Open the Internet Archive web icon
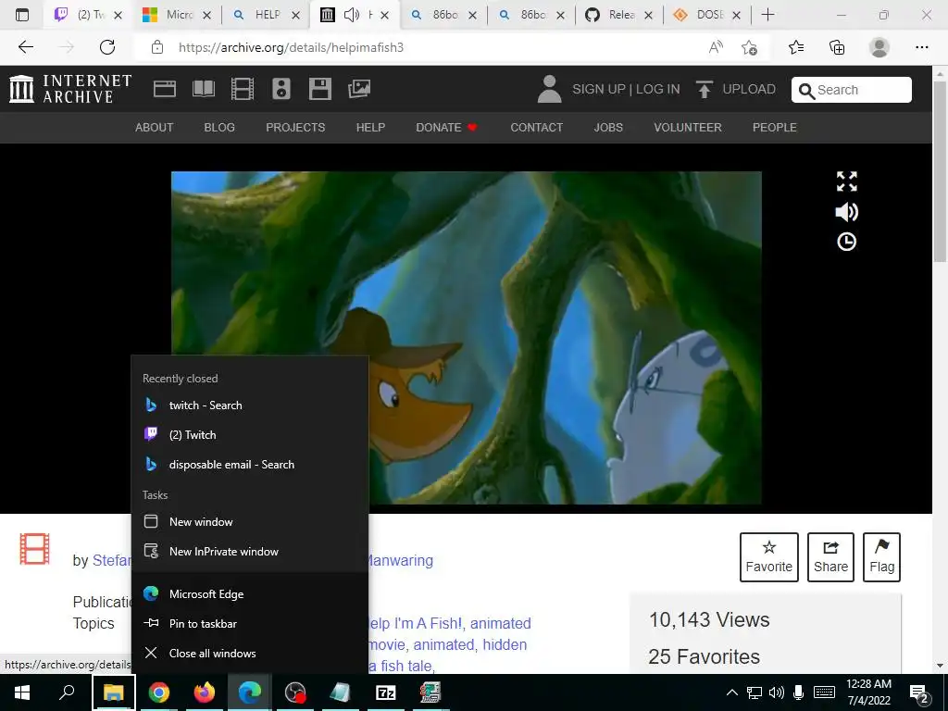 click(165, 89)
